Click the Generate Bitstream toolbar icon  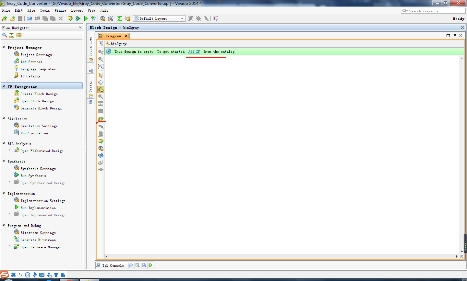(x=93, y=18)
